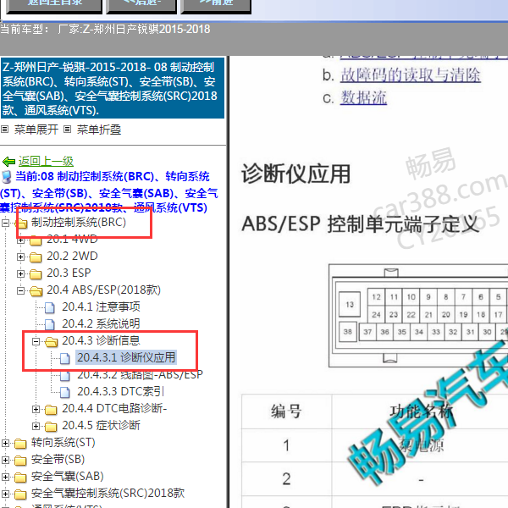
Task: Open the 返回上一级 link
Action: click(x=46, y=162)
